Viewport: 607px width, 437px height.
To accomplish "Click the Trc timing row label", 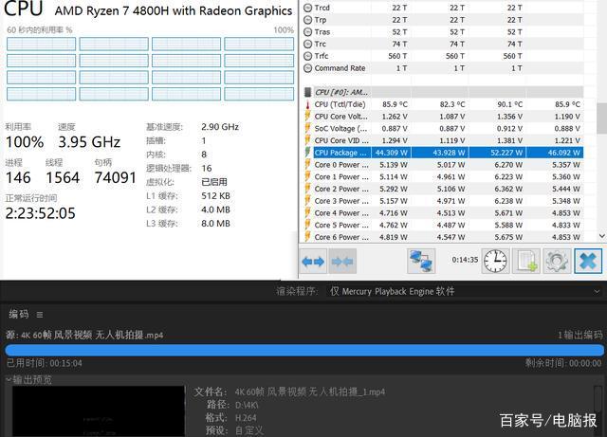I will click(x=320, y=44).
